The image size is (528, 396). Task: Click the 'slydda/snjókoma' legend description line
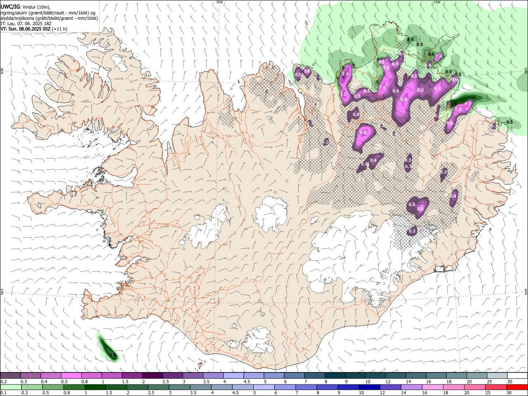(49, 18)
